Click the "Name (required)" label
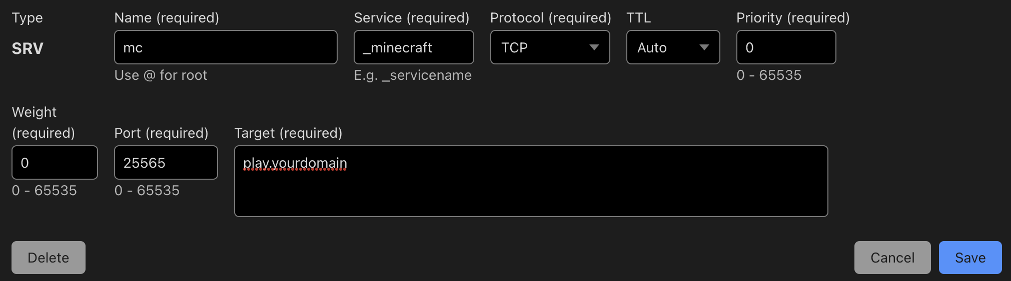Screen dimensions: 1011x281 click(167, 18)
